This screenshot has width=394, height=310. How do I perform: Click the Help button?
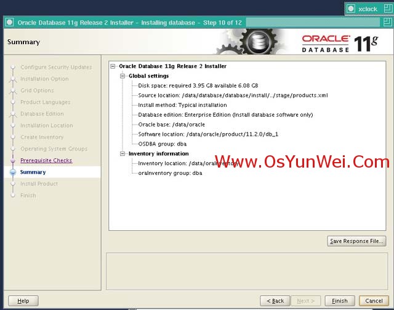(23, 301)
